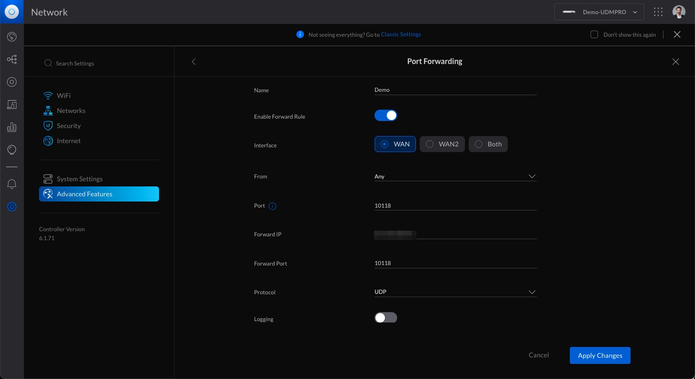Image resolution: width=695 pixels, height=379 pixels.
Task: Click the Networks settings icon
Action: coord(48,111)
